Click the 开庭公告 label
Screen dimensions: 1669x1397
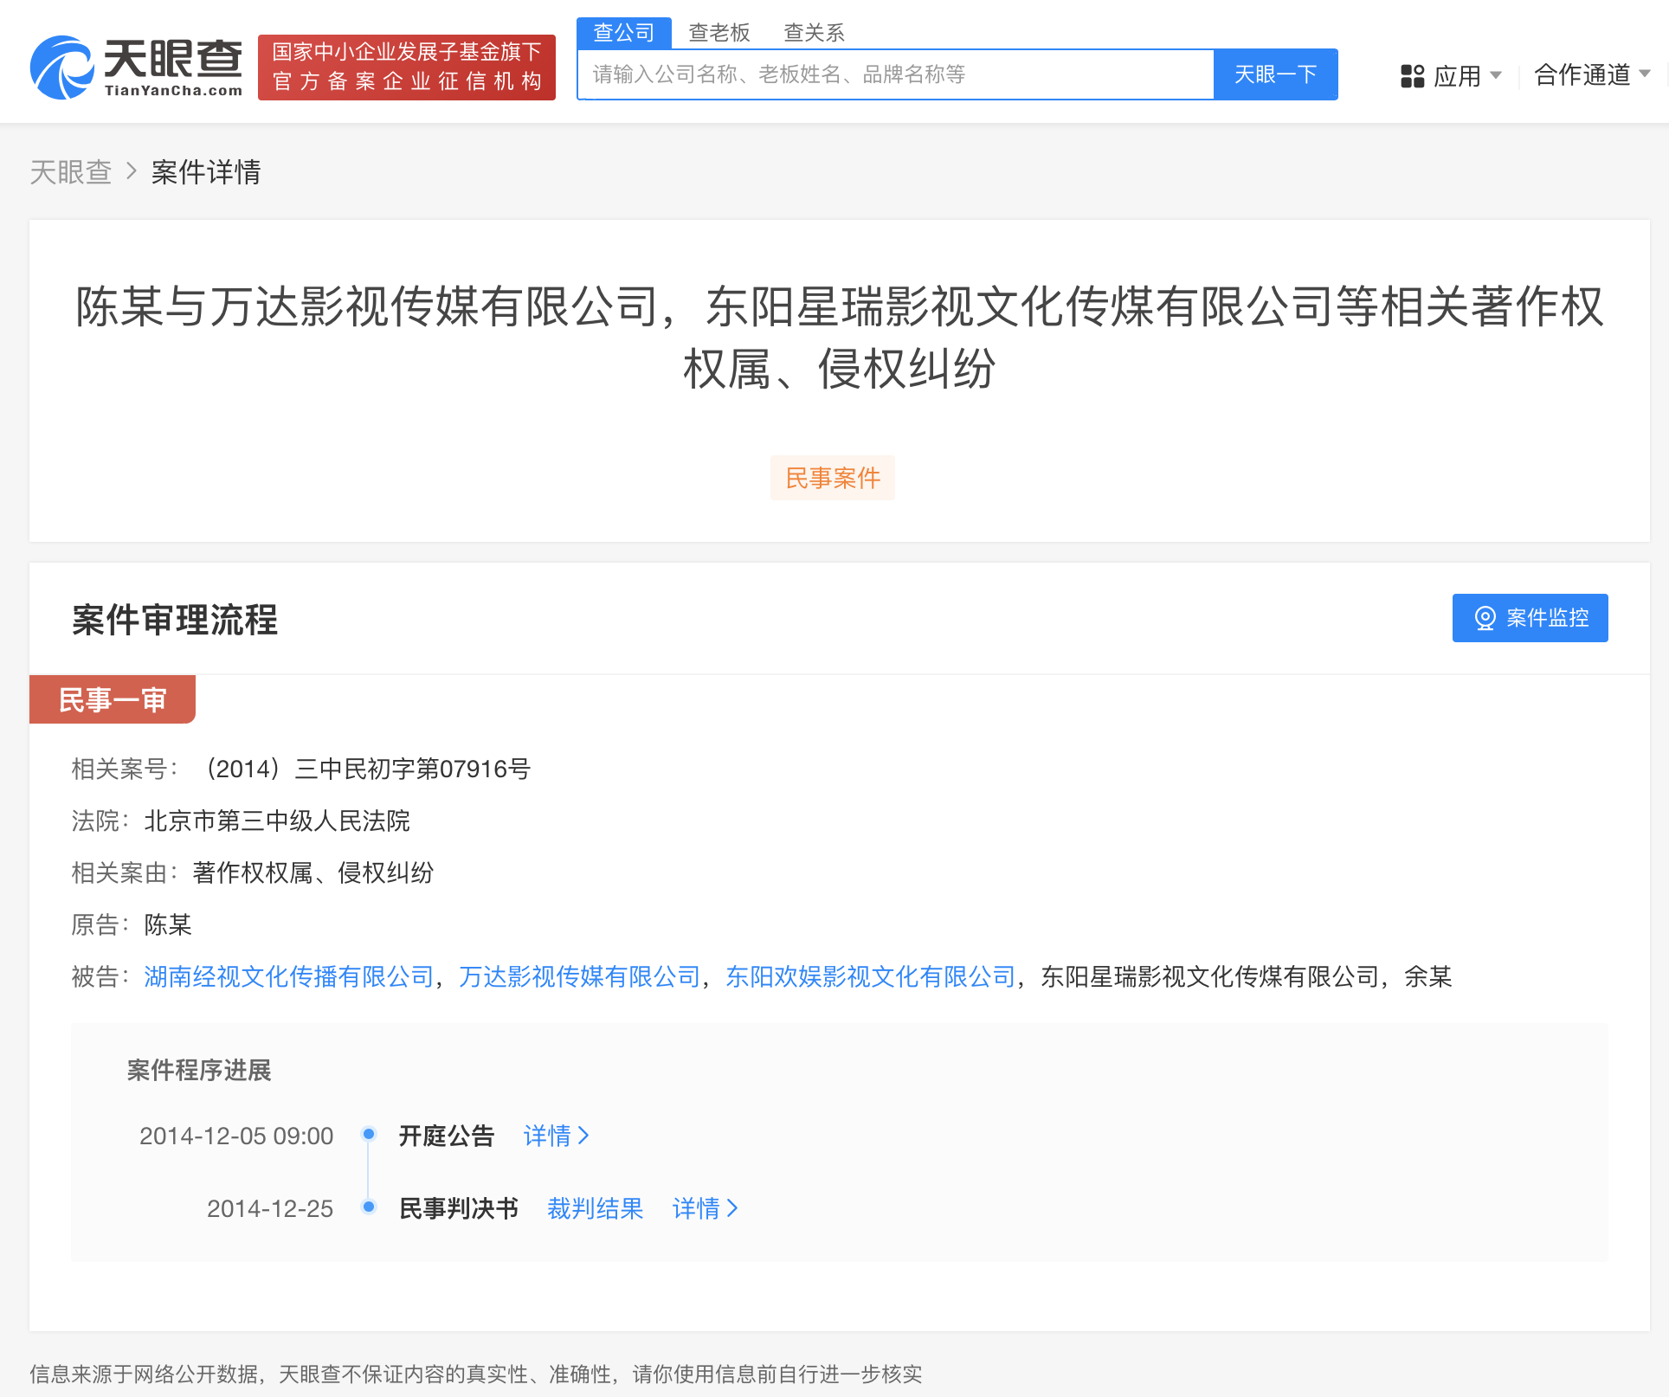[447, 1136]
